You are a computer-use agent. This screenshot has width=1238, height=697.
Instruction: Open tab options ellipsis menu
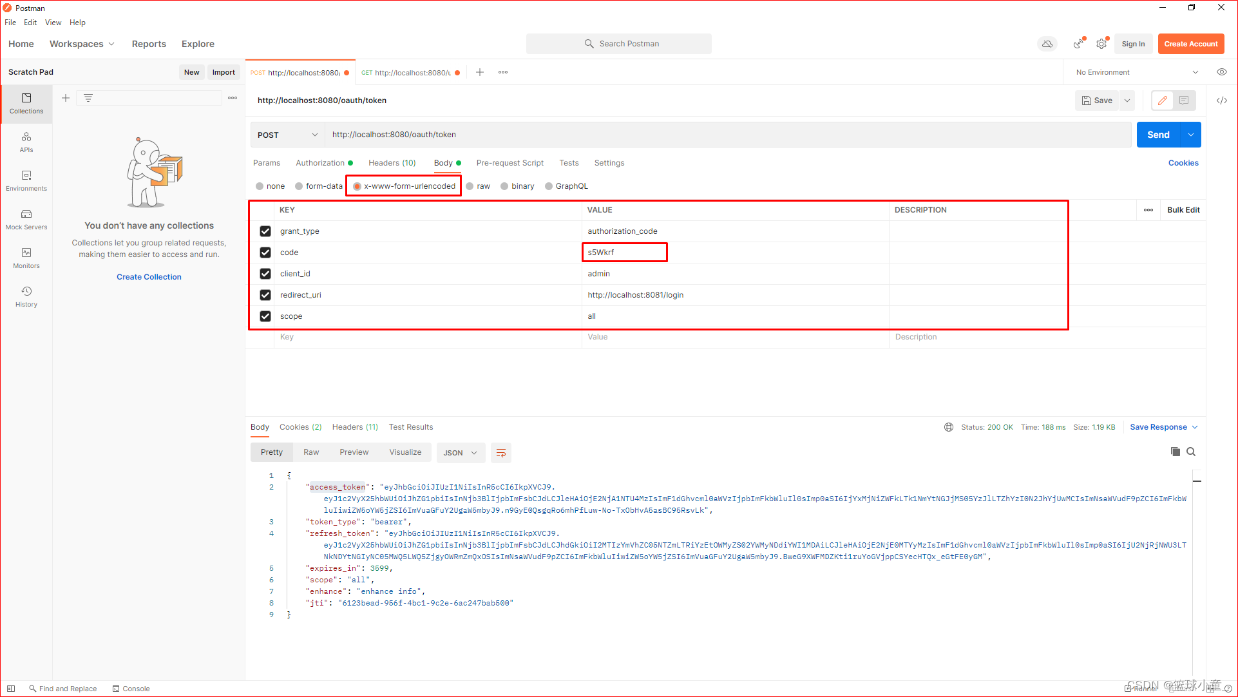503,72
